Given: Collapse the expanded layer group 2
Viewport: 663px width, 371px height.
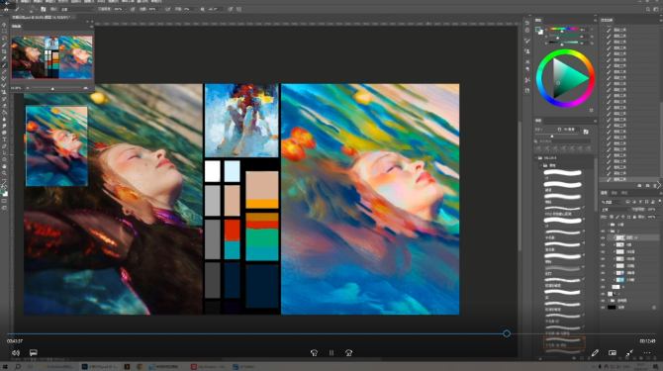Looking at the screenshot, I should (608, 232).
